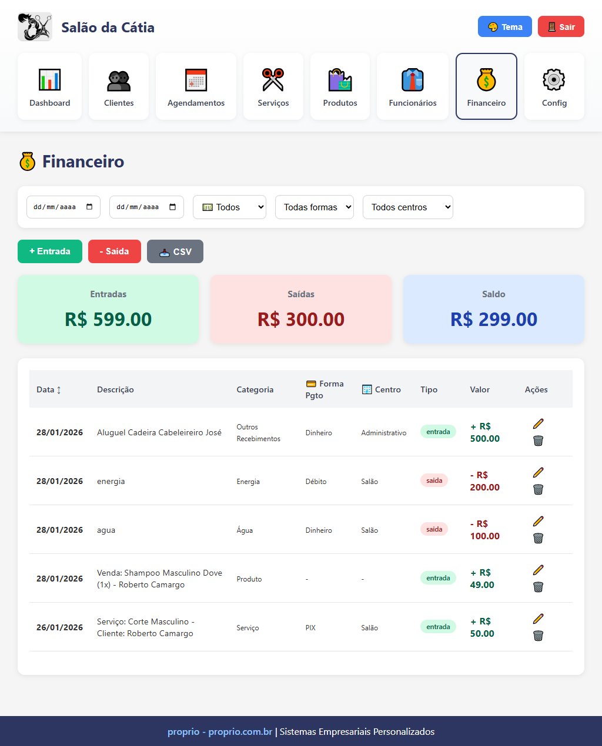Viewport: 602px width, 746px height.
Task: Click the end date input field
Action: click(x=146, y=207)
